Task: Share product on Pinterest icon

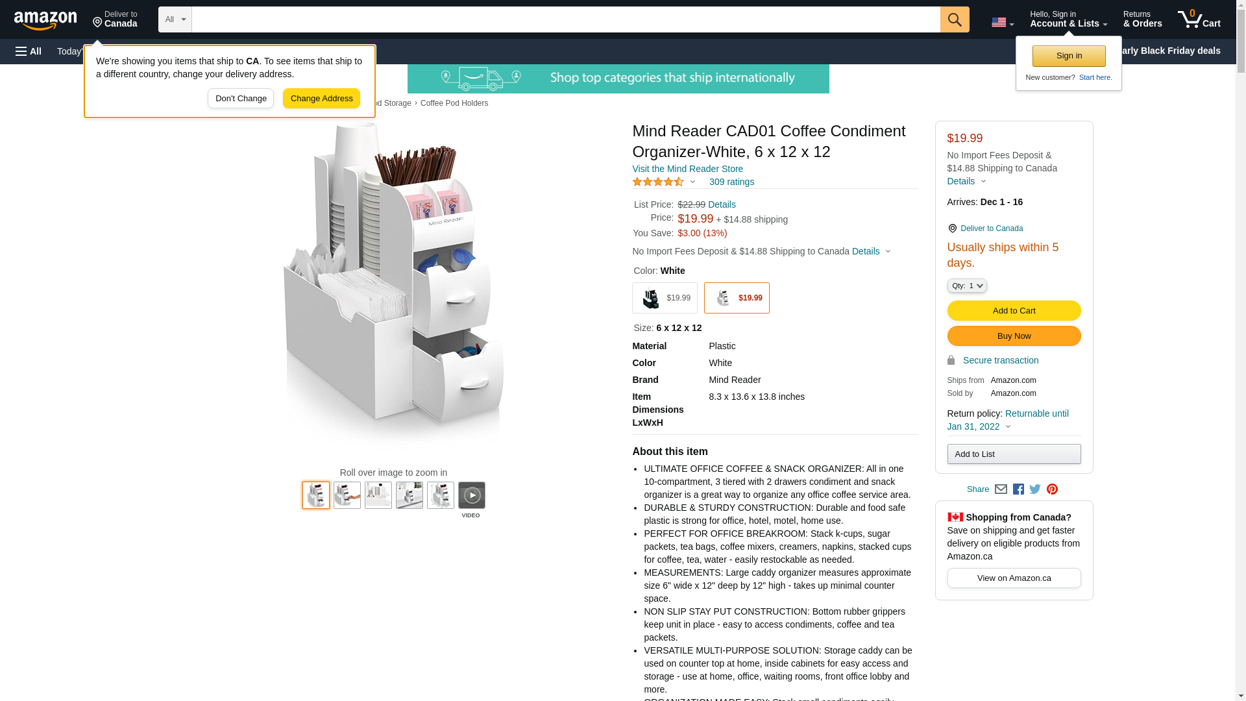Action: point(1052,489)
